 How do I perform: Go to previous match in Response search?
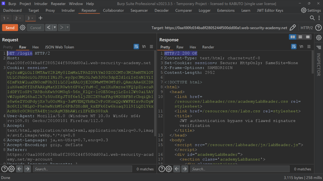pos(177,169)
